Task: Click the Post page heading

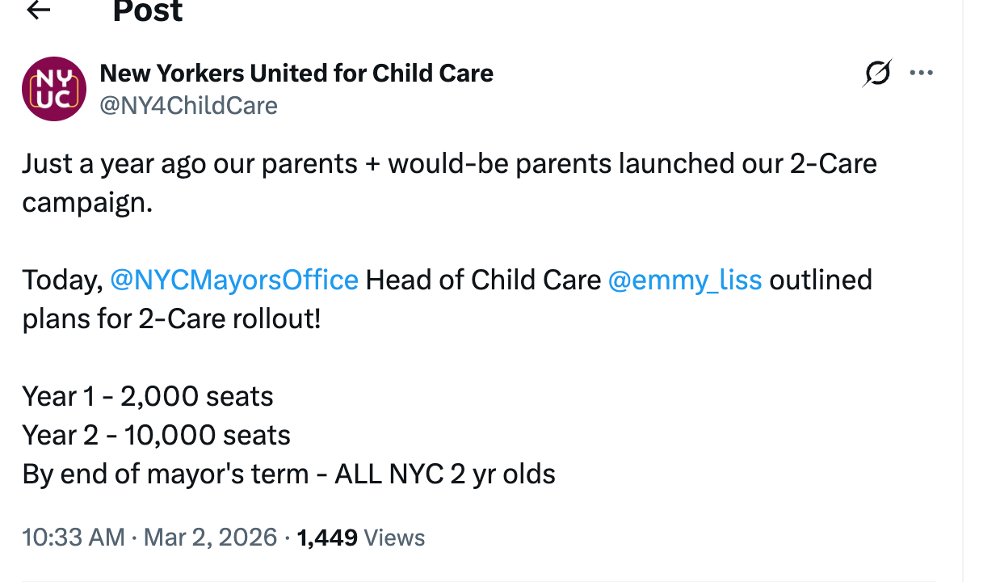Action: coord(148,11)
